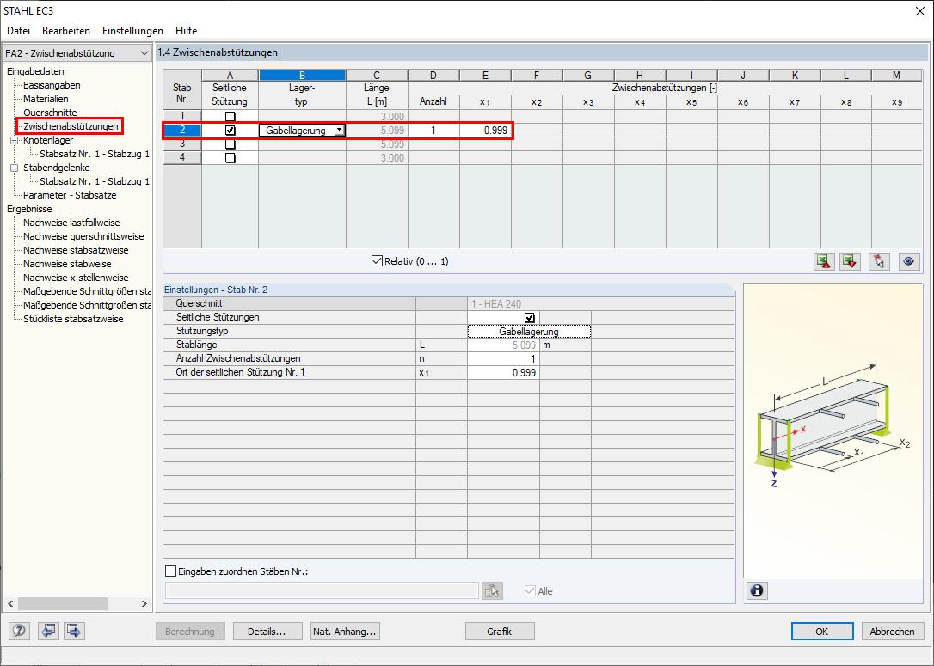The image size is (934, 666).
Task: Open Nachweise lastfallweise results
Action: coord(71,223)
